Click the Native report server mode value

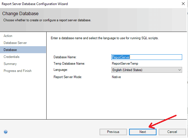tap(116, 77)
